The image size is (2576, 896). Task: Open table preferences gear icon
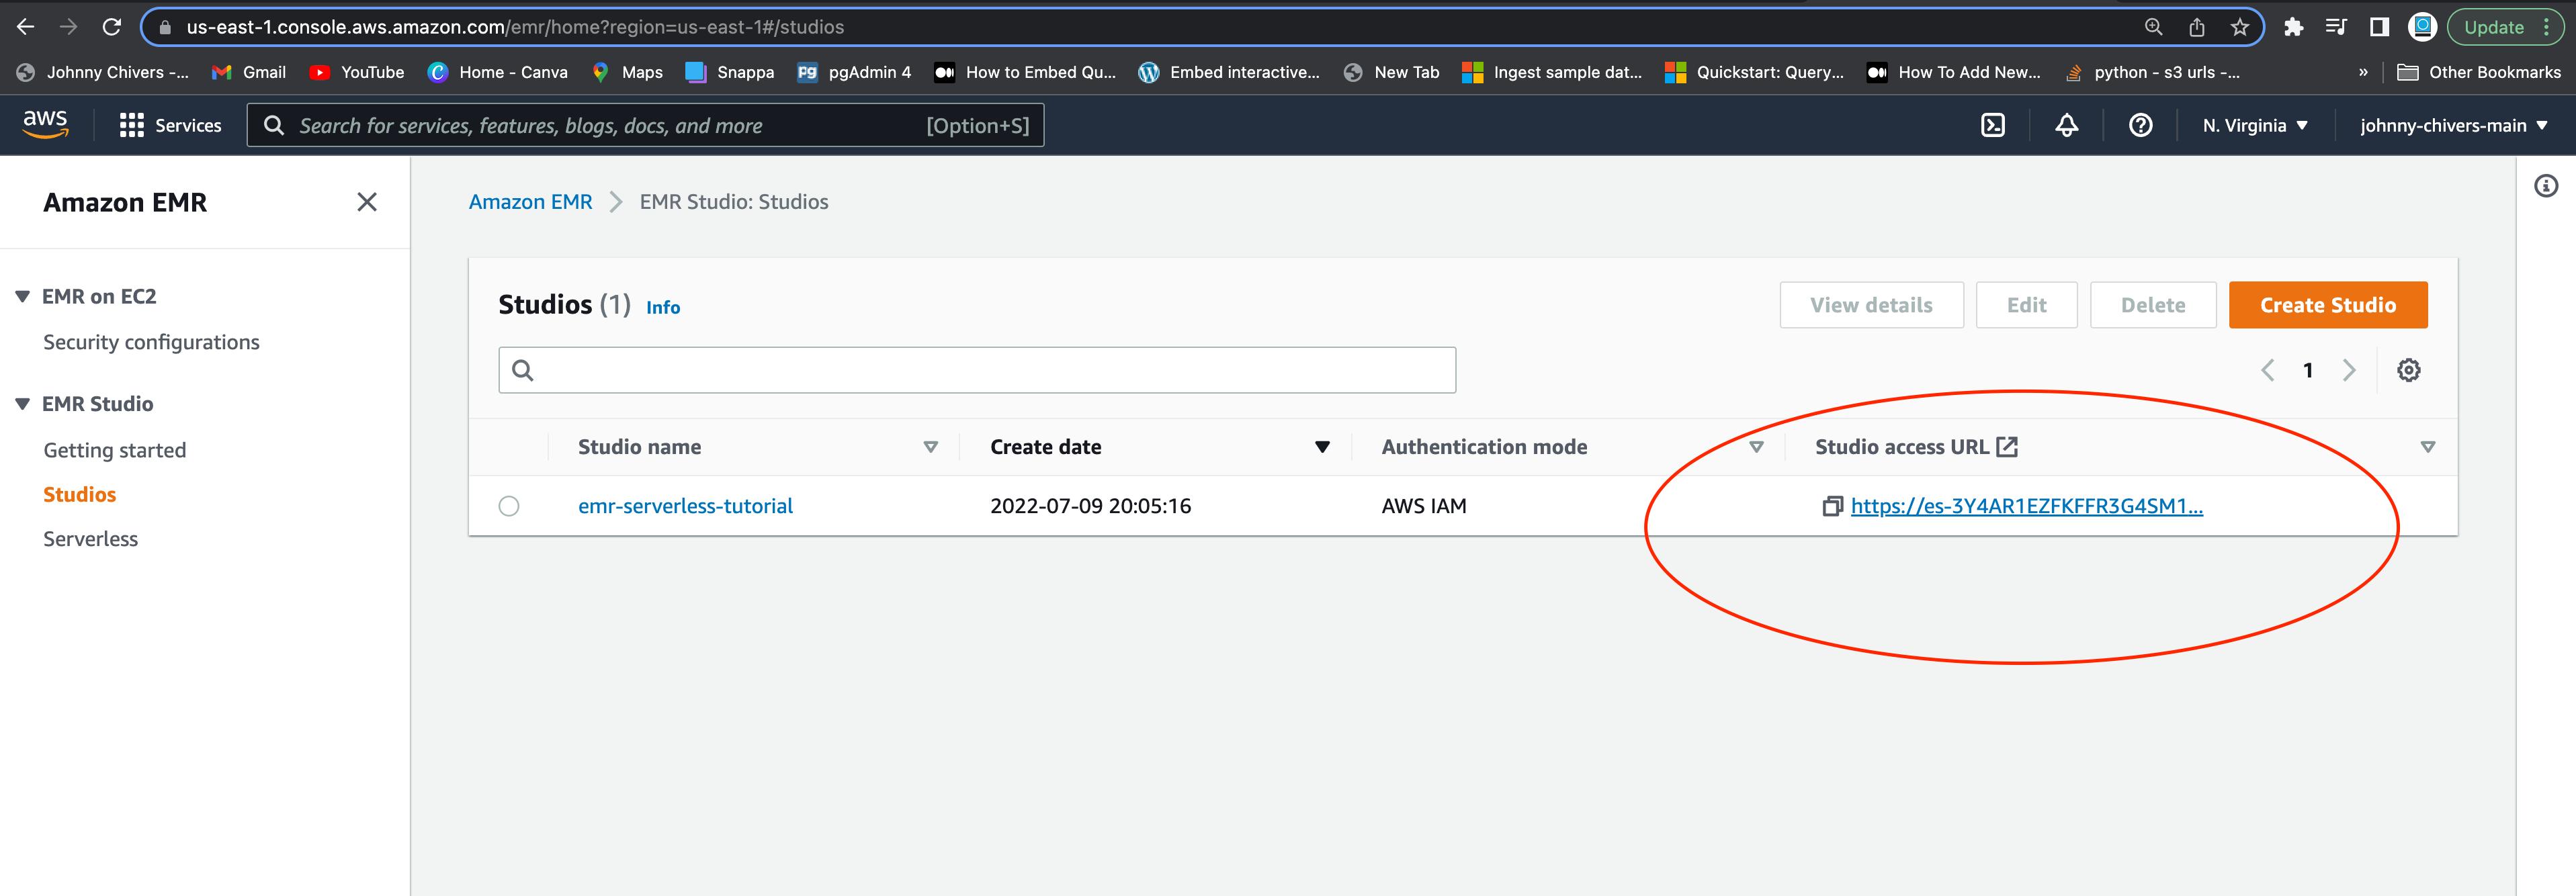[2408, 370]
